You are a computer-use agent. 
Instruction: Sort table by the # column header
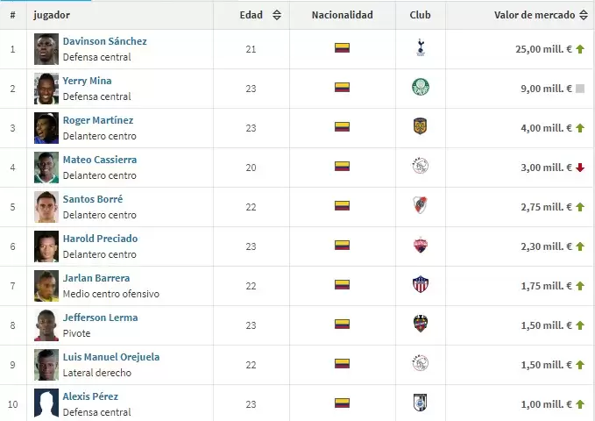[x=12, y=15]
